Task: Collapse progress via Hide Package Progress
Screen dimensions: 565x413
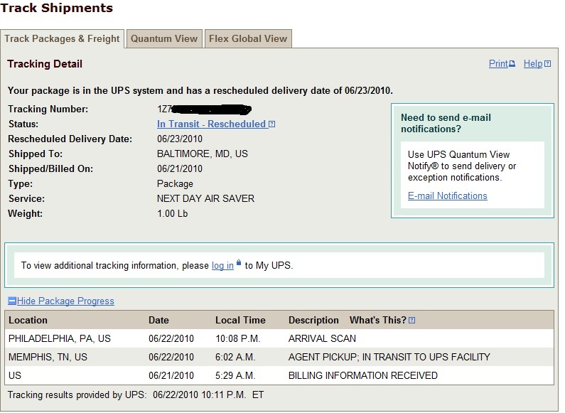Action: [65, 301]
